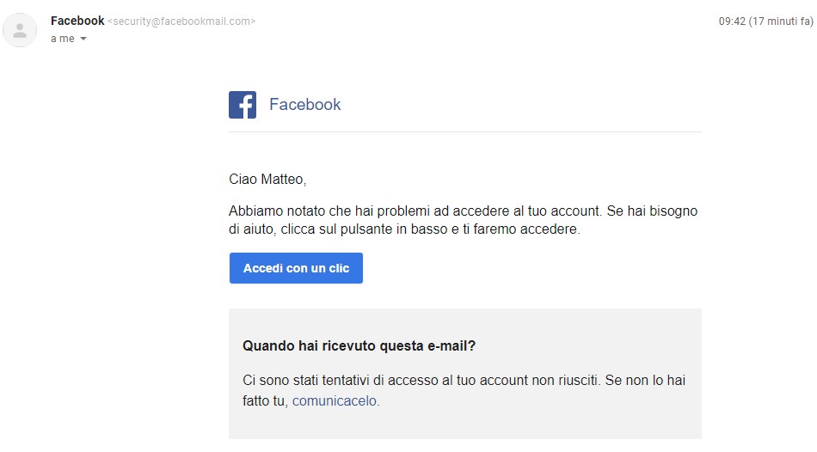Click the words 'Se non lo hai' in gray box

(645, 380)
